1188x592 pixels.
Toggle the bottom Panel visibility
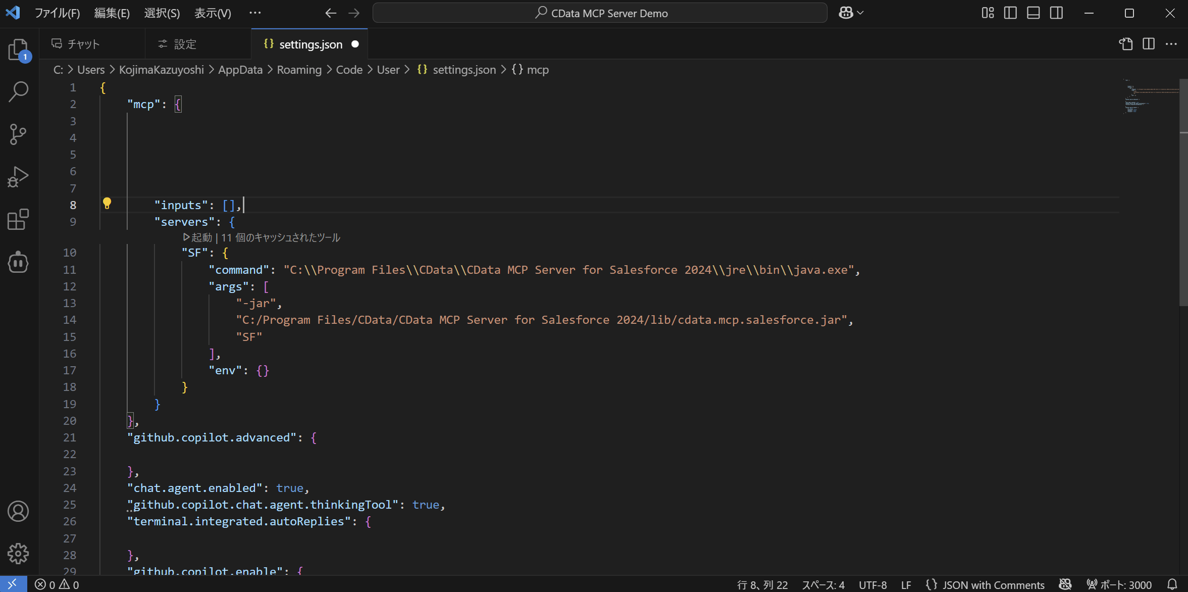pyautogui.click(x=1033, y=13)
